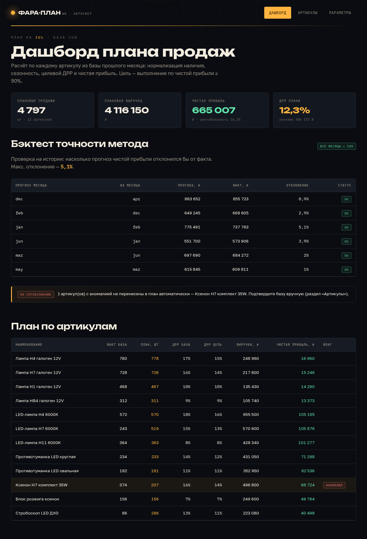The width and height of the screenshot is (367, 539).
Task: Select row Лампа HB4 галоген 12V
Action: tap(183, 401)
